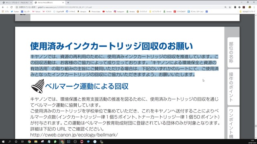This screenshot has width=257, height=144.
Task: Open the Cookpad bookmark
Action: coord(142,12)
